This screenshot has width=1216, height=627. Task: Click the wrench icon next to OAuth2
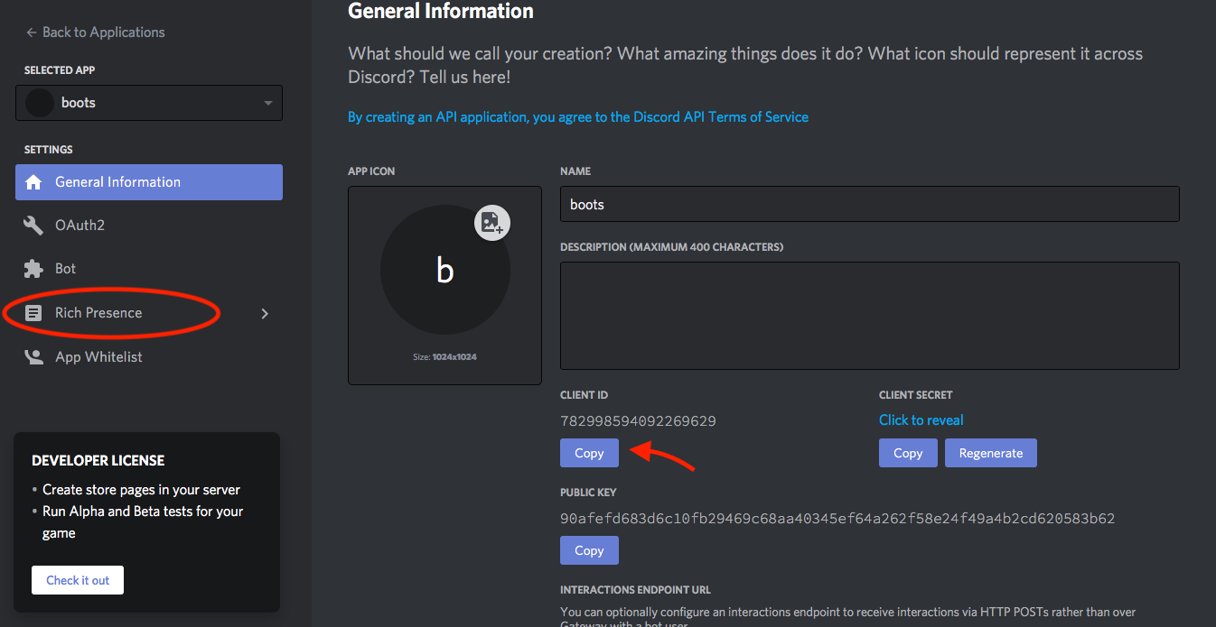point(33,225)
